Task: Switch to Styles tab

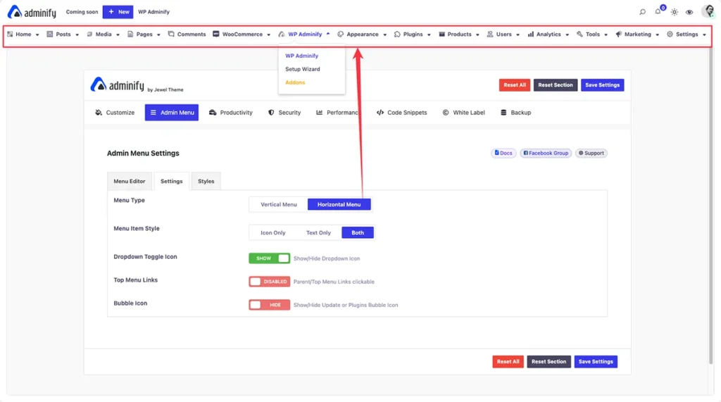Action: pos(206,181)
